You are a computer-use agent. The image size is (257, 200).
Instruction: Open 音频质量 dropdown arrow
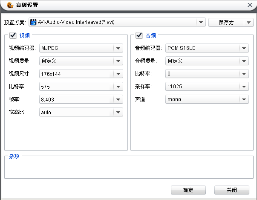[x=244, y=61]
